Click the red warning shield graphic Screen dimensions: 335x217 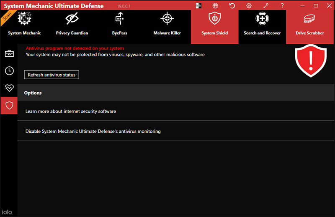(x=311, y=61)
